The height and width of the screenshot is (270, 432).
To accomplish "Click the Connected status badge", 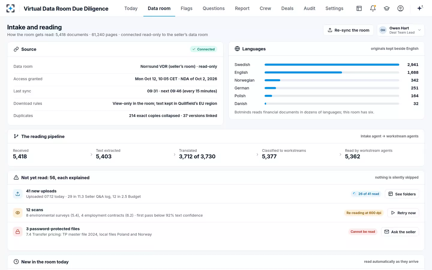I will point(203,49).
